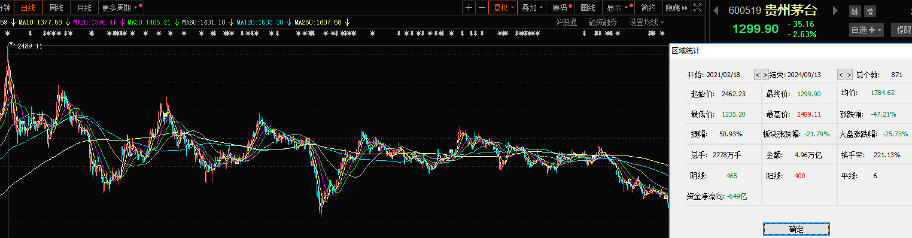The height and width of the screenshot is (238, 912).
Task: Click the 资金净流向 value -649亿
Action: 737,196
